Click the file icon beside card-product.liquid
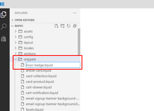Image resolution: width=154 pixels, height=111 pixels. click(x=23, y=82)
